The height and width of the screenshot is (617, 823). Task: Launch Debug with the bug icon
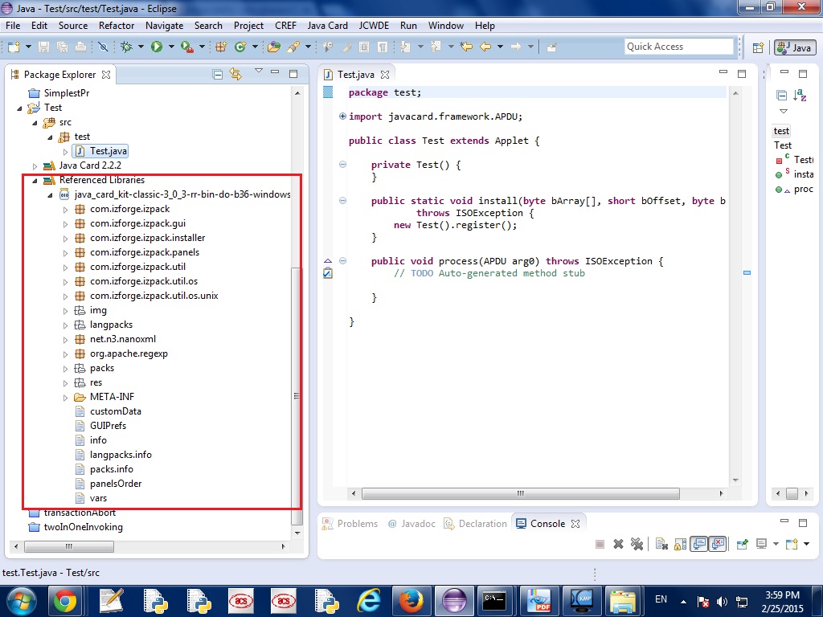pos(126,47)
